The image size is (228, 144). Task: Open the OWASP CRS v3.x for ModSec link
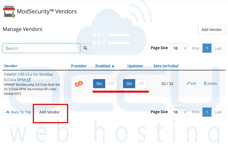coord(29,77)
